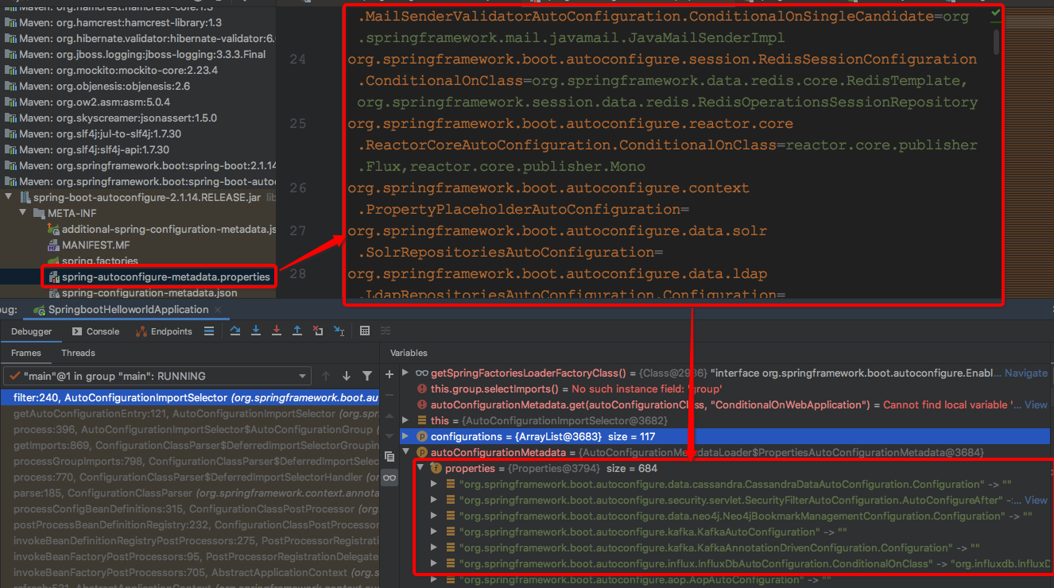Switch to the Debugger tab

point(31,331)
